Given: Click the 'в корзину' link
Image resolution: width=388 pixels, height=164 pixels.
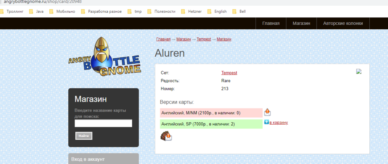Looking at the screenshot, I should click(x=279, y=123).
